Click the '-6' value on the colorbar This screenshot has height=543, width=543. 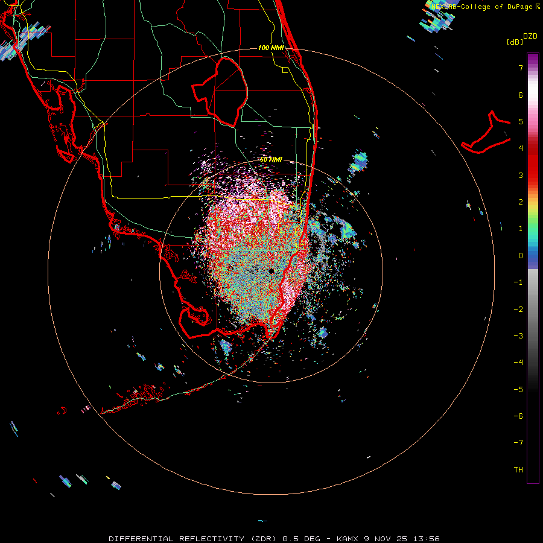(x=518, y=416)
